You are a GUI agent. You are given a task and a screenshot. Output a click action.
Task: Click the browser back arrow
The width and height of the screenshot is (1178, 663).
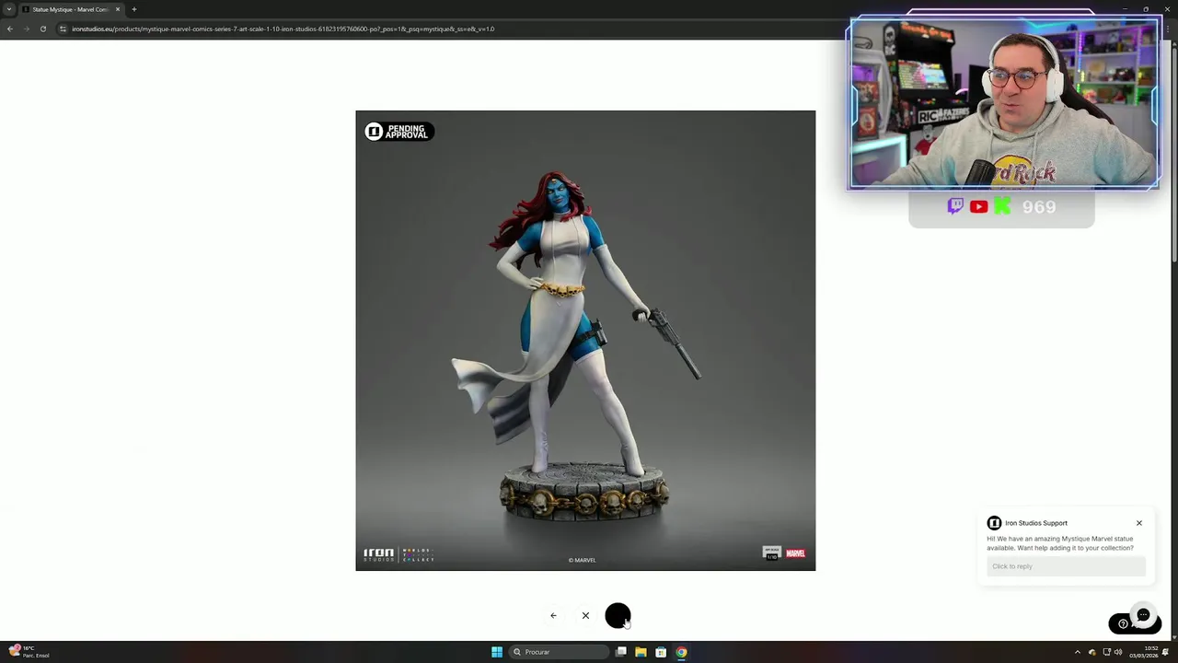coord(9,29)
